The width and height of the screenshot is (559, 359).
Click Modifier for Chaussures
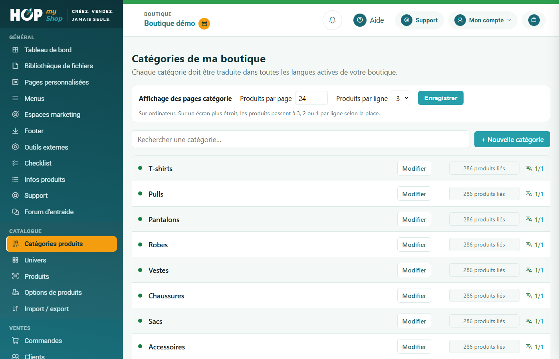pyautogui.click(x=414, y=296)
